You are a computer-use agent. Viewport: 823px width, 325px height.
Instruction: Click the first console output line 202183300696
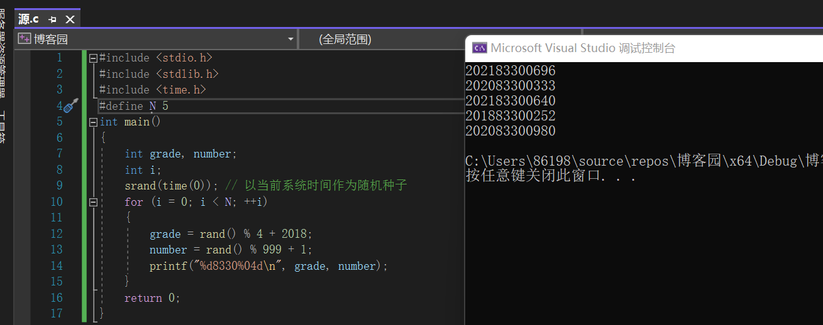(511, 71)
